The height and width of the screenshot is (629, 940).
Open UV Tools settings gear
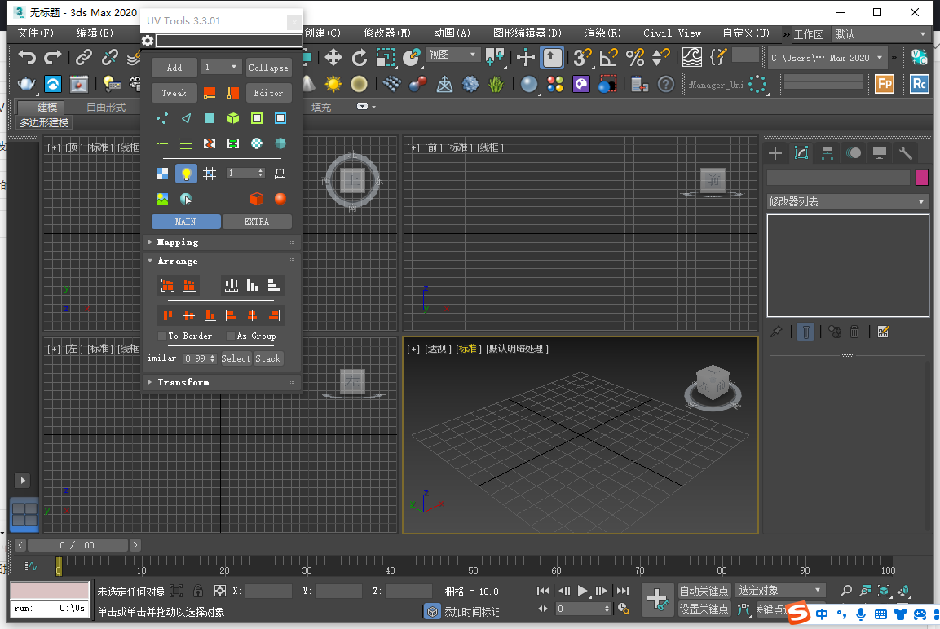coord(148,41)
